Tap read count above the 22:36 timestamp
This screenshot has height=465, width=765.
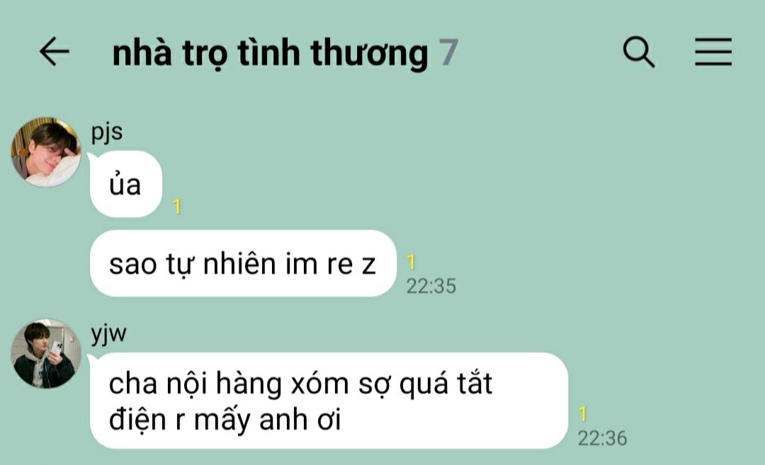pos(582,414)
